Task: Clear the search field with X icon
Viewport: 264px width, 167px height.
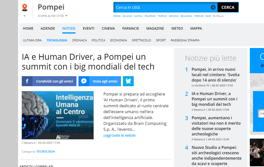Action: click(213, 7)
